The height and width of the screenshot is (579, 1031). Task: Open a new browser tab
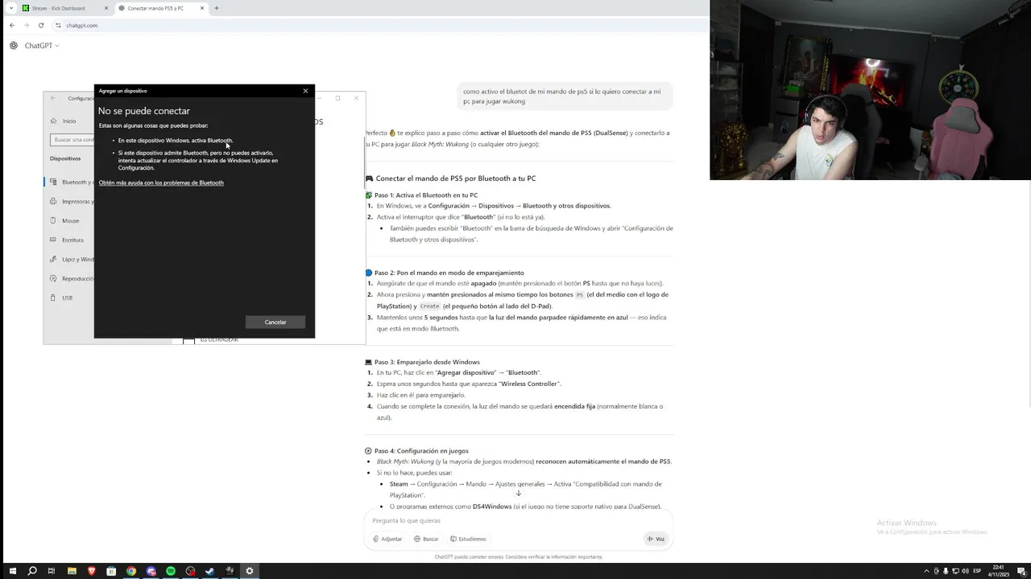[216, 8]
